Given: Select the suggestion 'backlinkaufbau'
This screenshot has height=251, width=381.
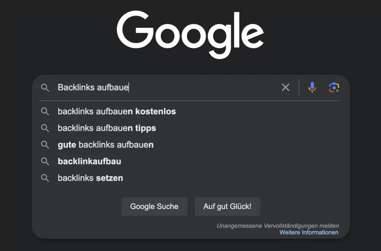Looking at the screenshot, I should pos(89,161).
